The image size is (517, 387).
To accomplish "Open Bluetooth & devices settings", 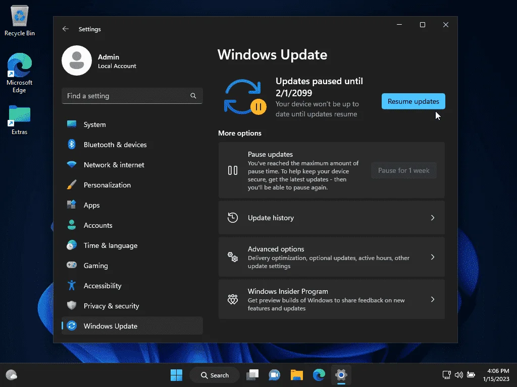I will (132, 145).
